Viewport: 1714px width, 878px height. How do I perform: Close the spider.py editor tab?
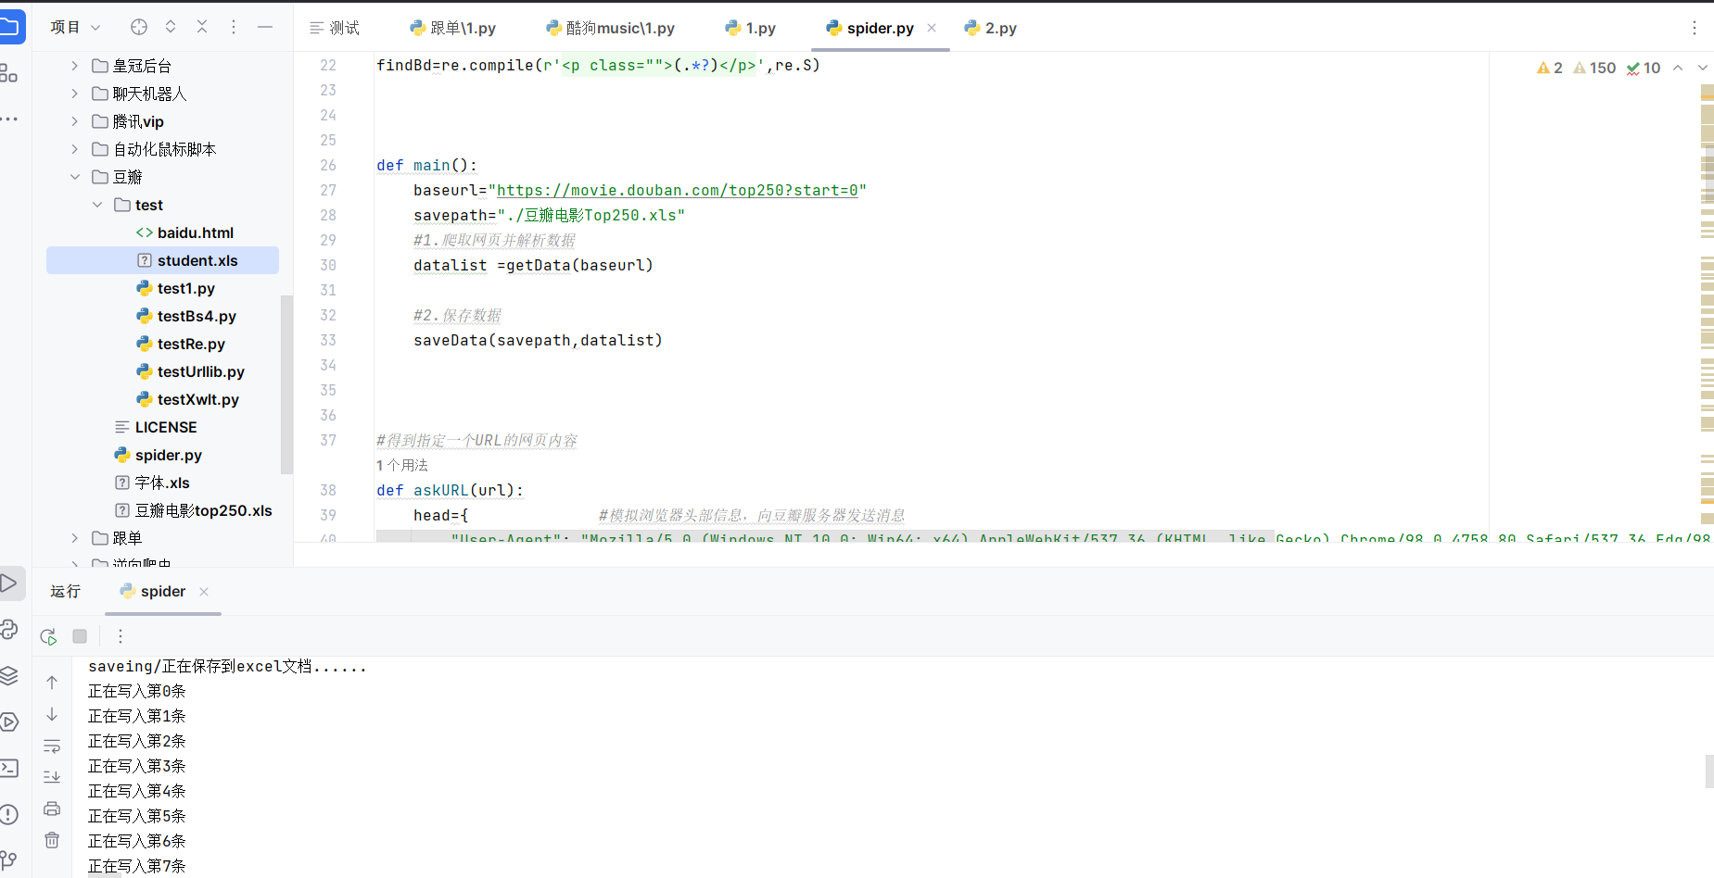click(x=932, y=28)
